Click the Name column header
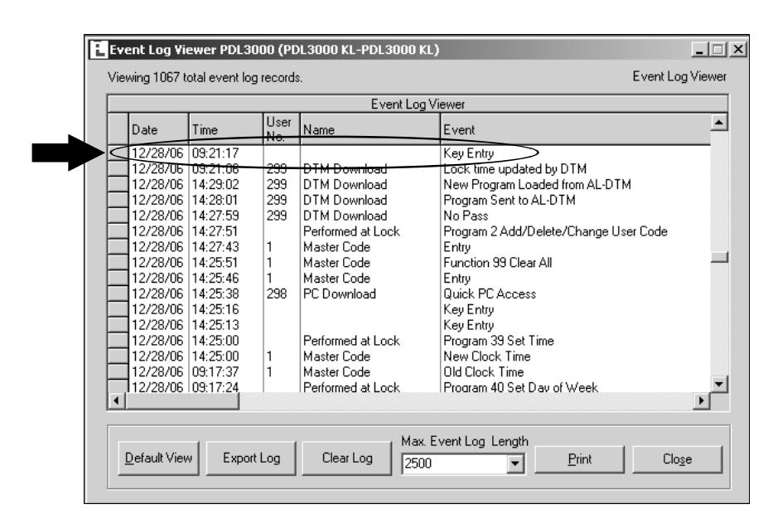The image size is (773, 519). click(370, 129)
